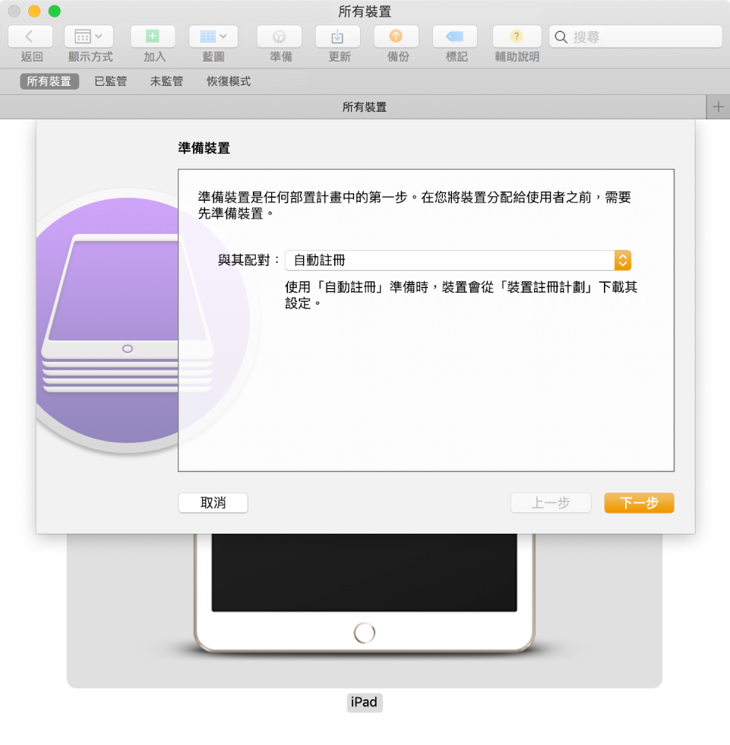
Task: Open the 藍圖 blueprints dropdown
Action: [x=213, y=36]
